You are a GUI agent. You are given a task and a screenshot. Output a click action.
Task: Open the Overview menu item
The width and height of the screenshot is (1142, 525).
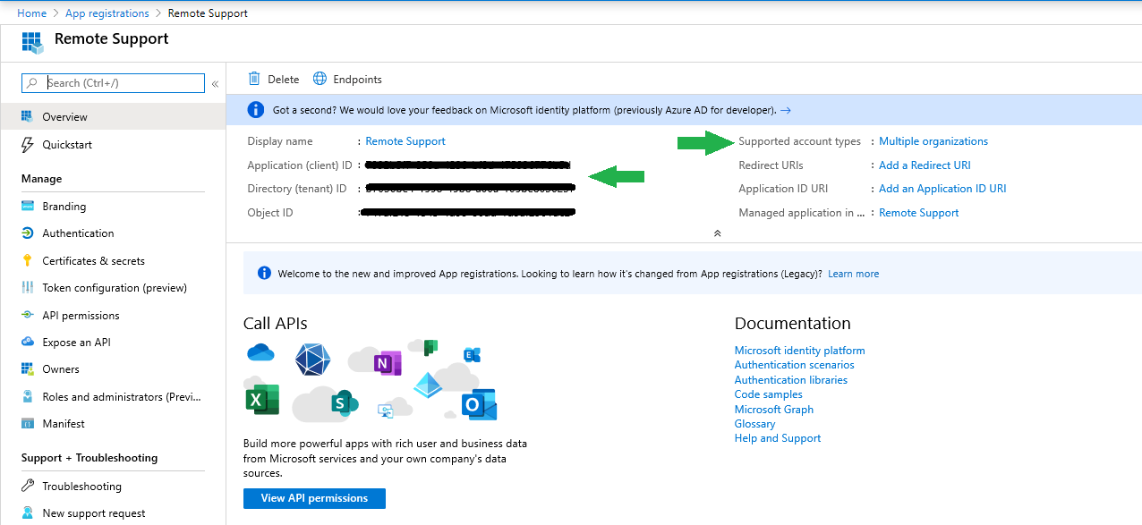click(113, 116)
